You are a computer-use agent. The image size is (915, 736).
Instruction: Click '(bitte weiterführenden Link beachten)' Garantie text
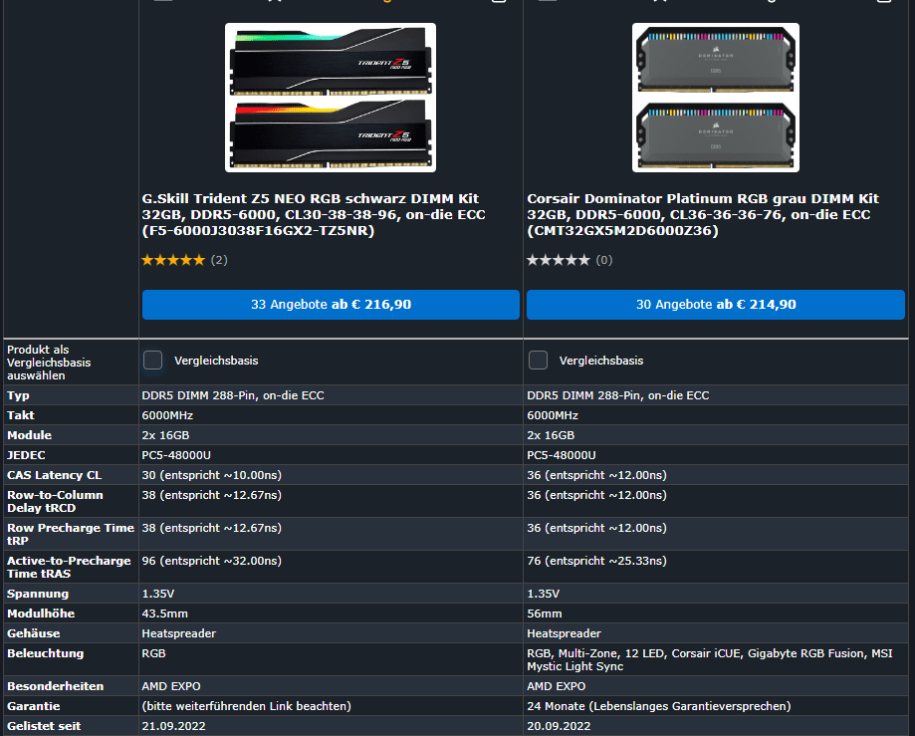(x=246, y=706)
